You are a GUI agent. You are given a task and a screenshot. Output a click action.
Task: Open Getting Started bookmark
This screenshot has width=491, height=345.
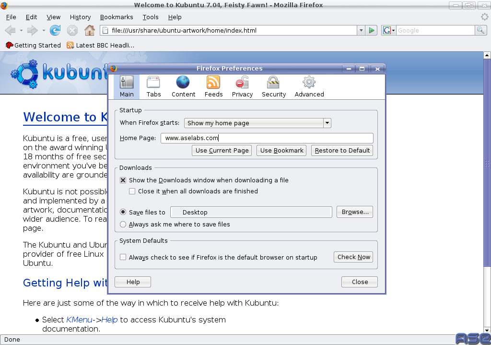[x=33, y=46]
